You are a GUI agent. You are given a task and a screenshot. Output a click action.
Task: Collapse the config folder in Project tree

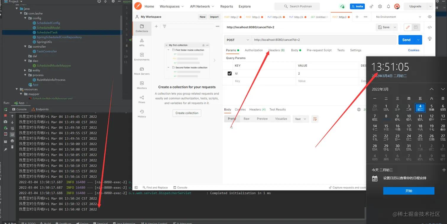pos(25,18)
